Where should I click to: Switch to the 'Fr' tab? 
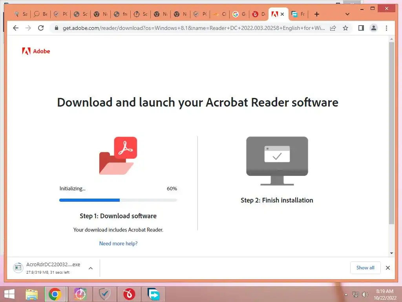pyautogui.click(x=298, y=14)
